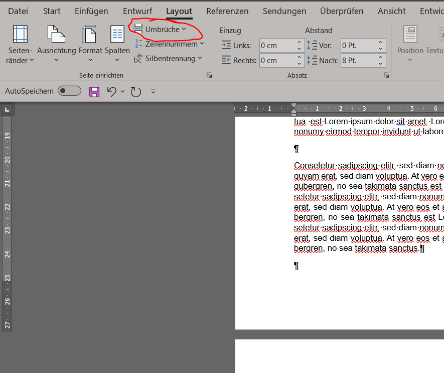Decrease Vor spacing with down arrow

[381, 49]
